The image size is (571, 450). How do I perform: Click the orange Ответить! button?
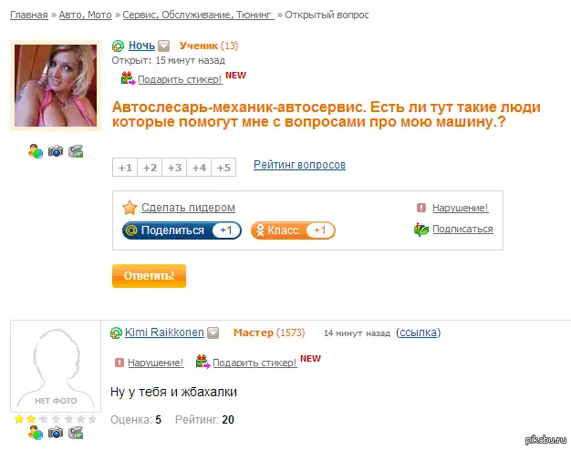coord(149,276)
